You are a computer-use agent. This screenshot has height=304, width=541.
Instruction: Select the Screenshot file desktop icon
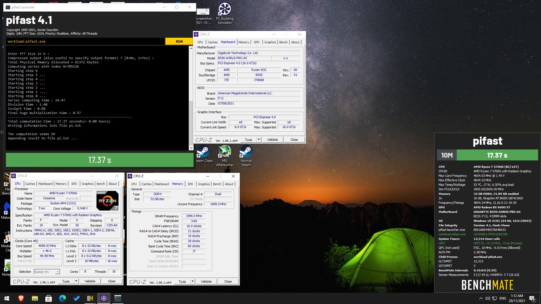click(203, 16)
